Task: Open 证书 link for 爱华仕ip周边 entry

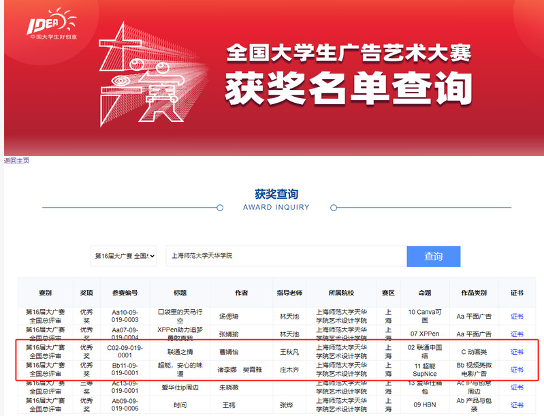Action: tap(517, 387)
